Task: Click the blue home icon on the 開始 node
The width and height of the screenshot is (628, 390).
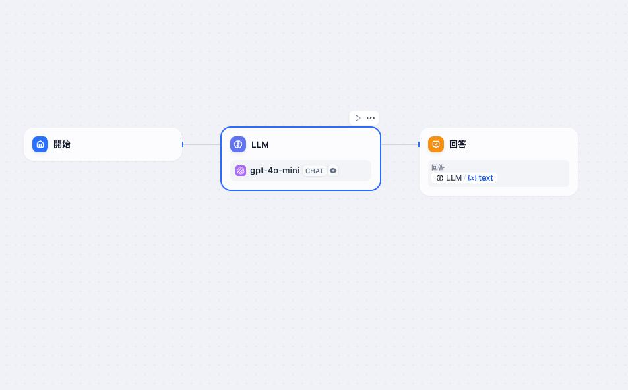Action: [40, 144]
